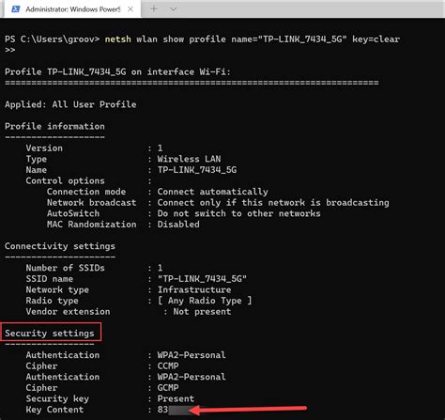Click the netsh wlan show profile command text
This screenshot has width=445, height=420.
click(x=253, y=39)
